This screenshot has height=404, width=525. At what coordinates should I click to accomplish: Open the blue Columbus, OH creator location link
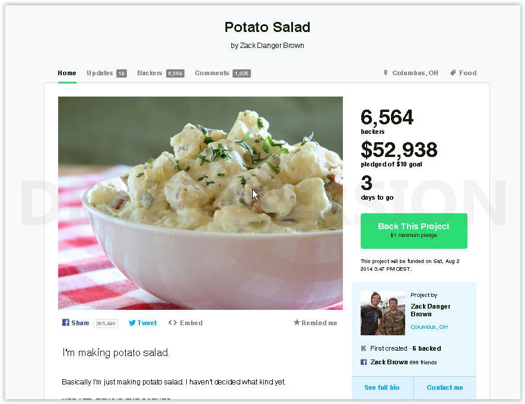click(x=429, y=327)
